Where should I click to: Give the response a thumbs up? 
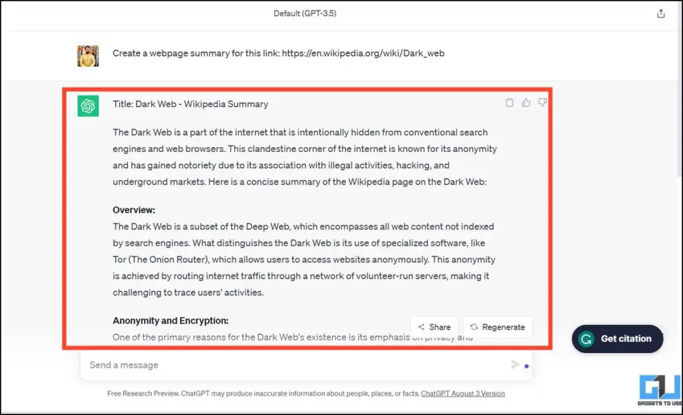pos(526,103)
